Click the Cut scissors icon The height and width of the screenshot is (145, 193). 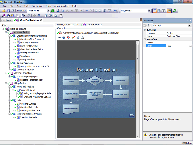click(58, 11)
